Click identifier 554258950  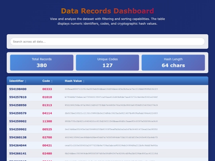click(18, 105)
